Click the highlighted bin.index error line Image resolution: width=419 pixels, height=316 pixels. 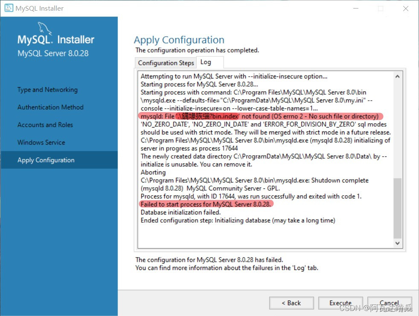(260, 116)
